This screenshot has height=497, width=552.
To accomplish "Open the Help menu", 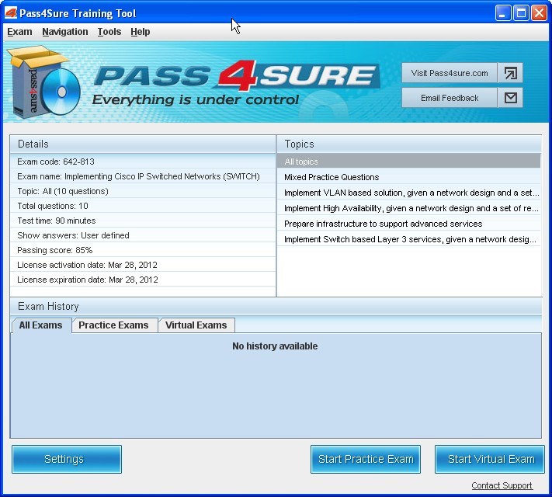I will [140, 32].
